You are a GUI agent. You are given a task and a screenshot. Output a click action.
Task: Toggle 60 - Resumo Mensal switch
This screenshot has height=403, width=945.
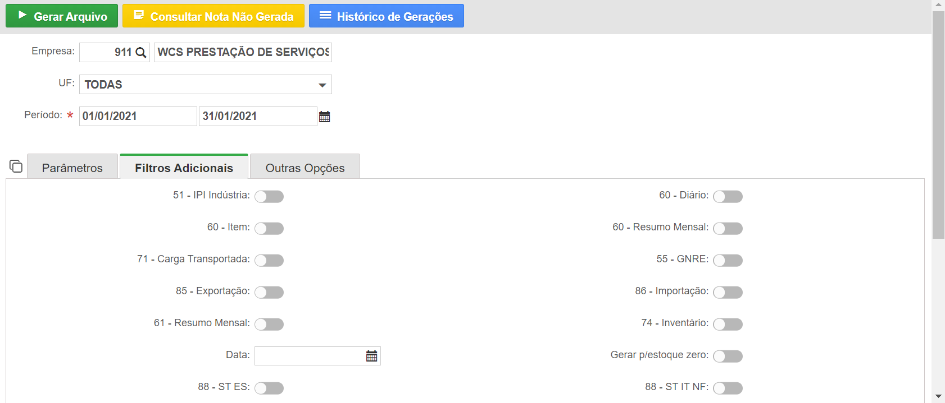(728, 228)
